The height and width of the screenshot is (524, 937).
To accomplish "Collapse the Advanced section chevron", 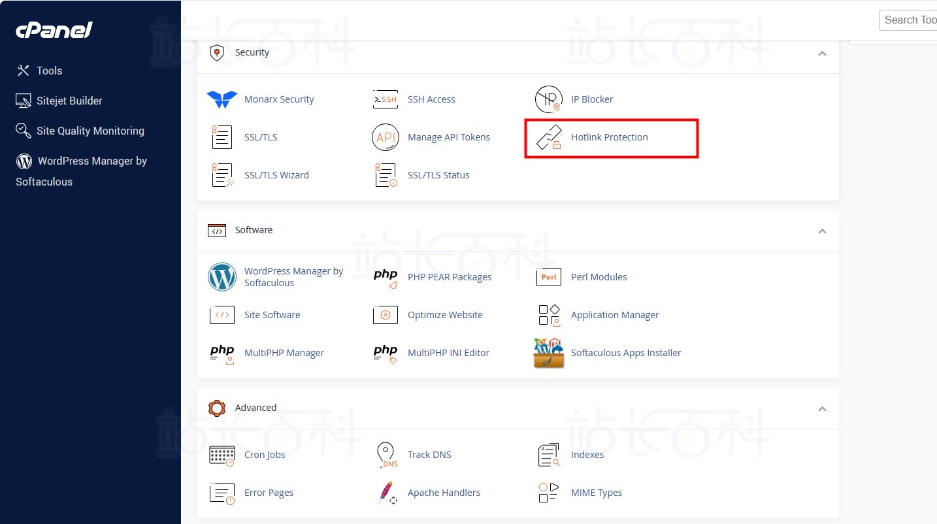I will pos(822,409).
